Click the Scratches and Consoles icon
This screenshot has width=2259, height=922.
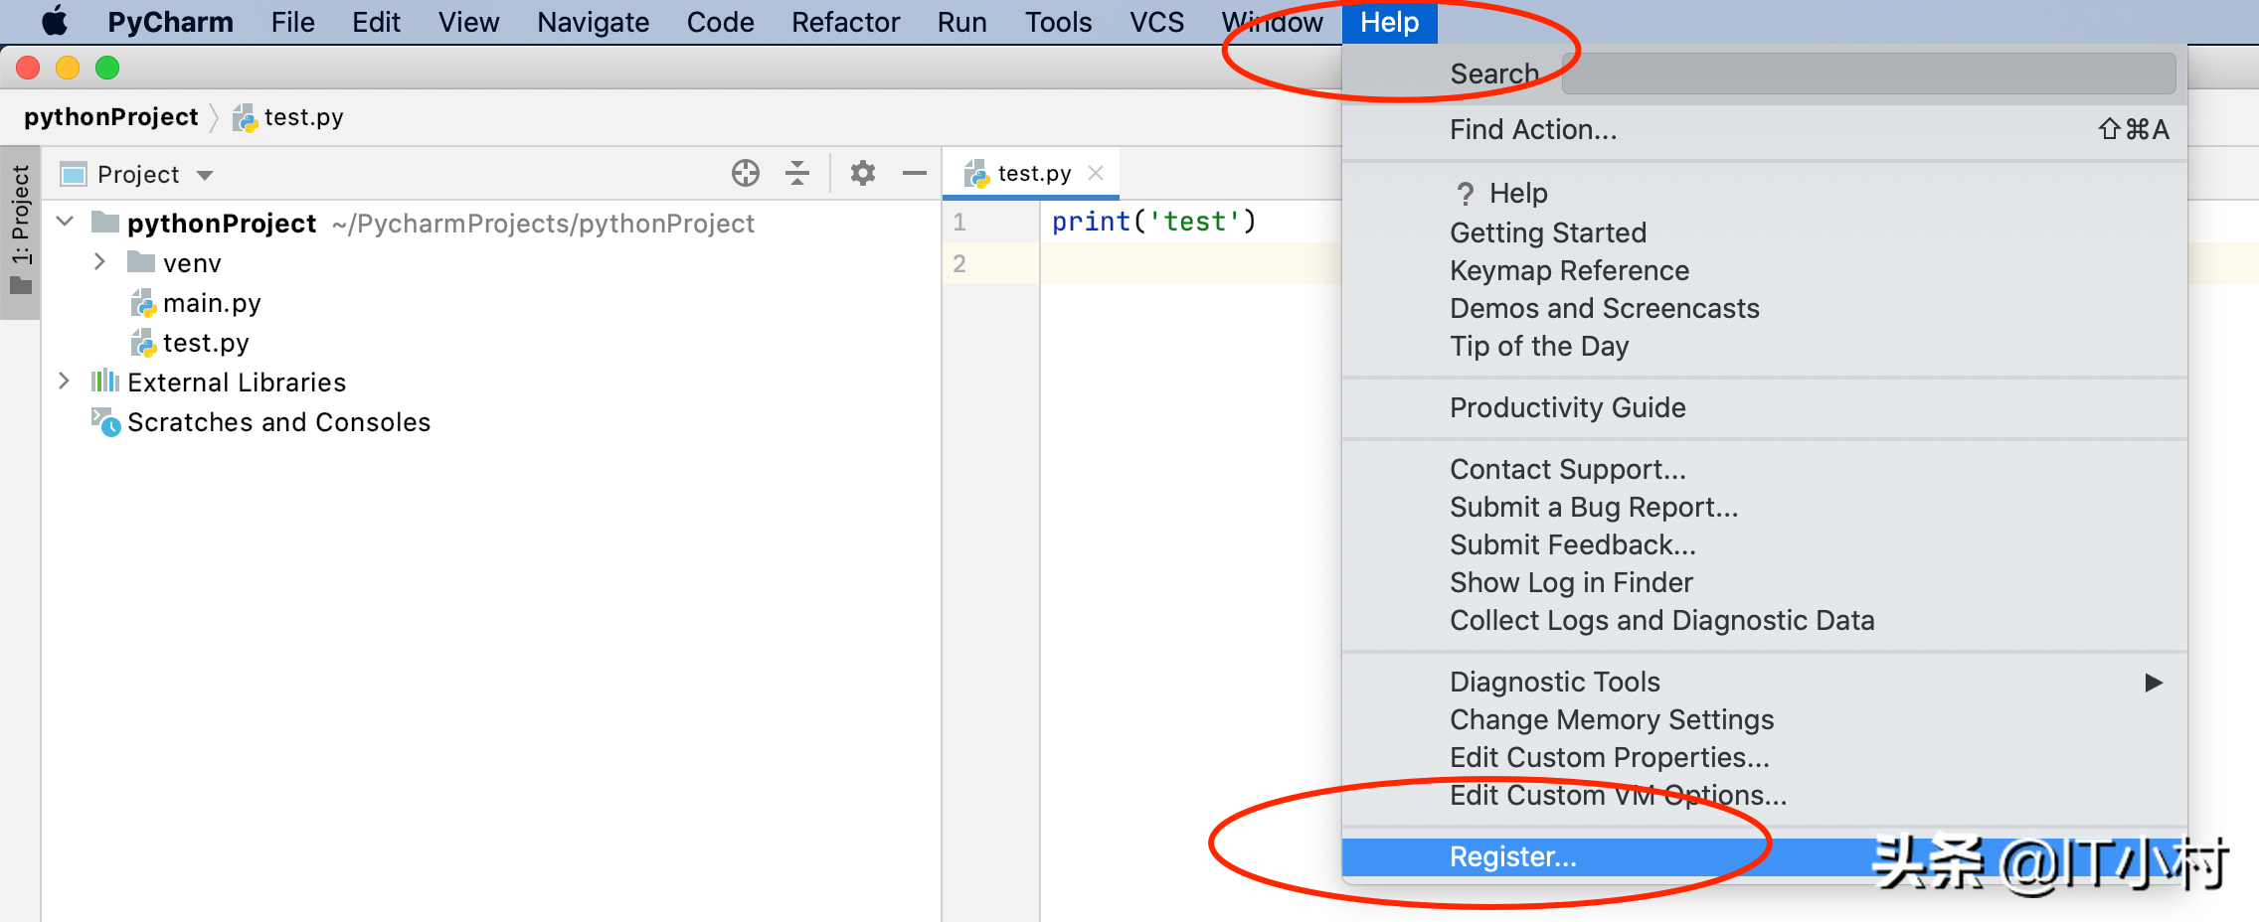pyautogui.click(x=108, y=422)
